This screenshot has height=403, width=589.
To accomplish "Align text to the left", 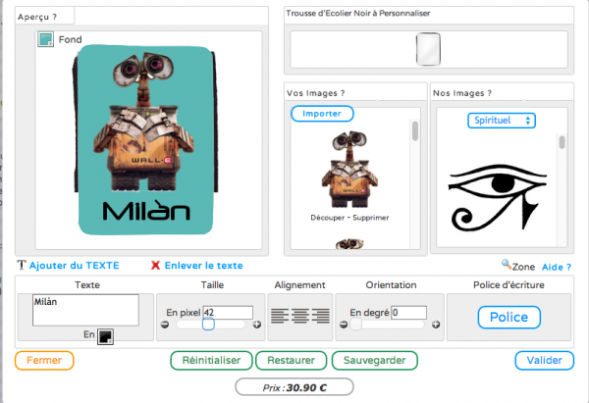I will [x=280, y=316].
